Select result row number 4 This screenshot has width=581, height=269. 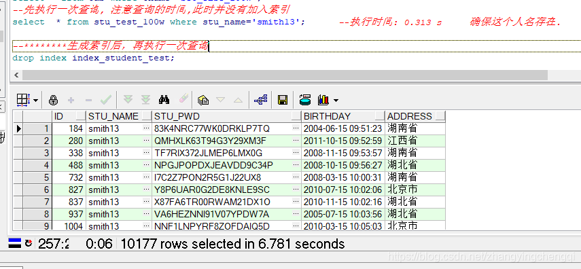37,165
